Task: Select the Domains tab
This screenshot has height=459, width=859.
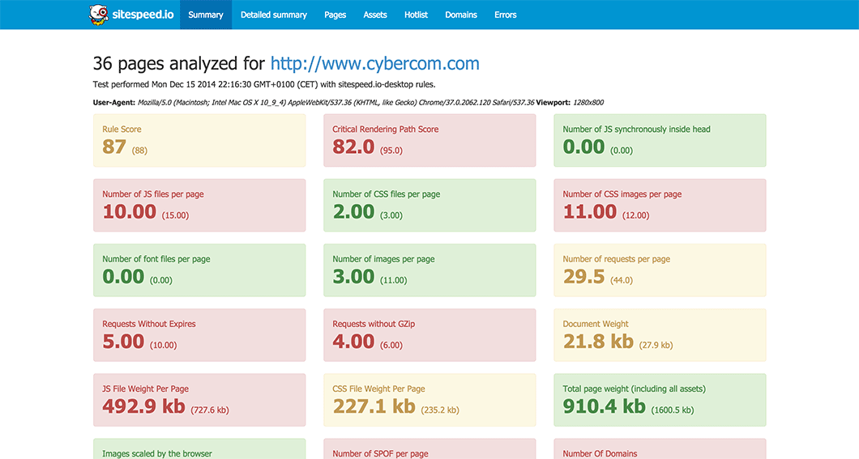Action: coord(461,15)
